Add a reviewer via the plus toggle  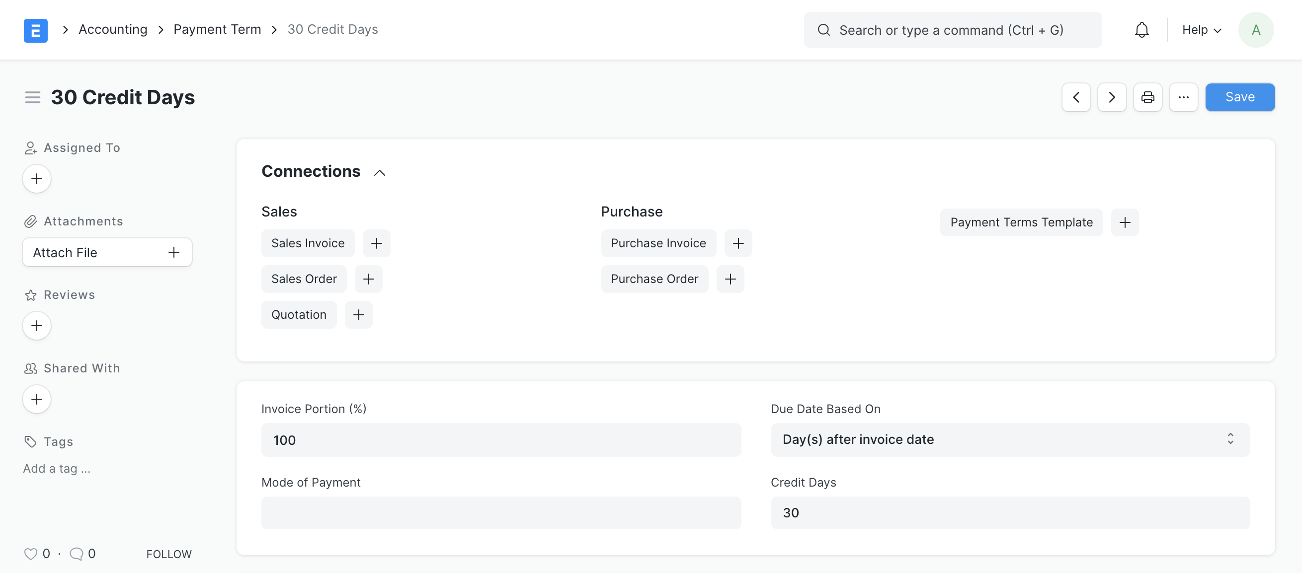point(36,324)
